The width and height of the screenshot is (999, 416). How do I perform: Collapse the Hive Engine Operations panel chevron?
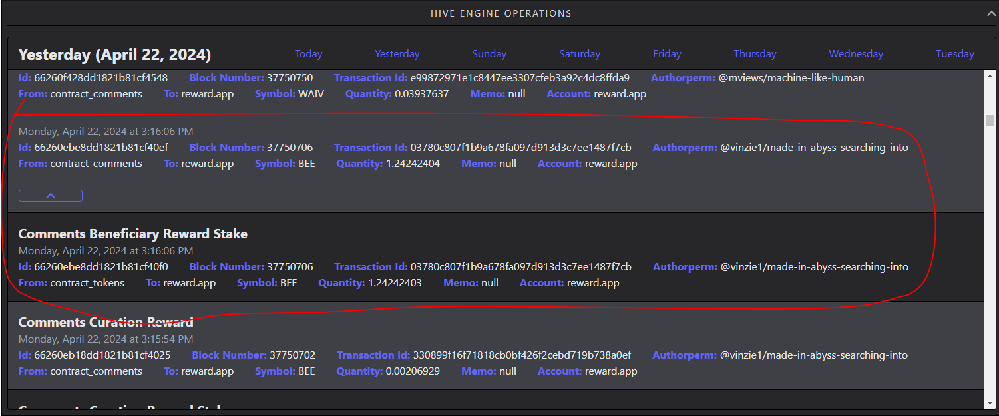[990, 13]
